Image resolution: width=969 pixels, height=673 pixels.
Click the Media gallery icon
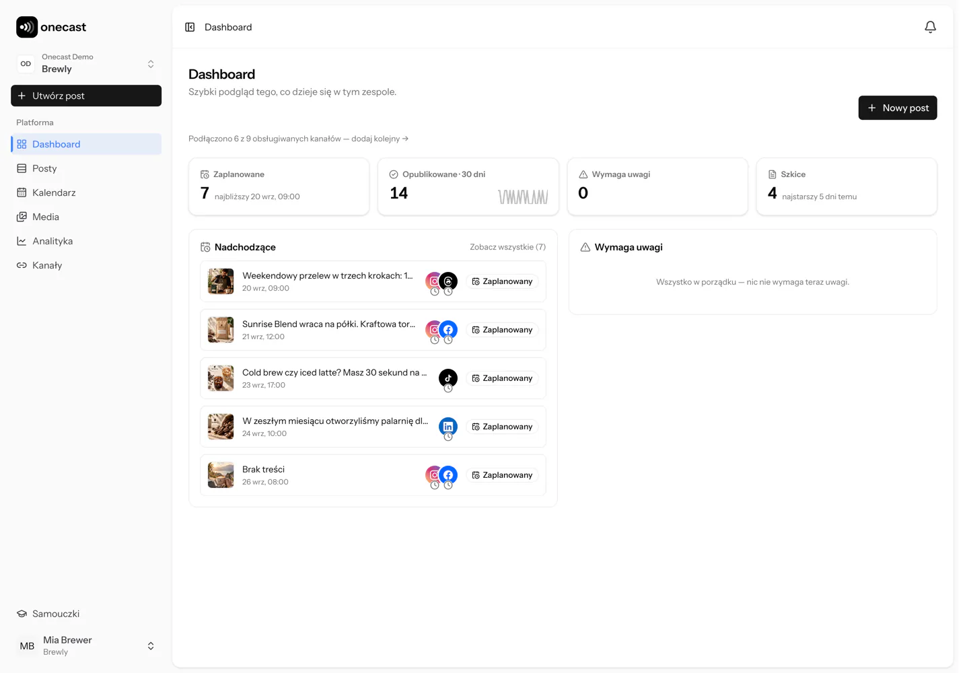[22, 217]
